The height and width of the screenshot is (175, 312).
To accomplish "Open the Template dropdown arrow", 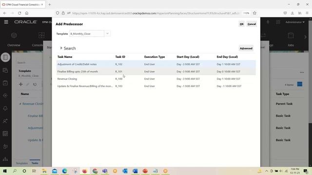I will pos(107,34).
